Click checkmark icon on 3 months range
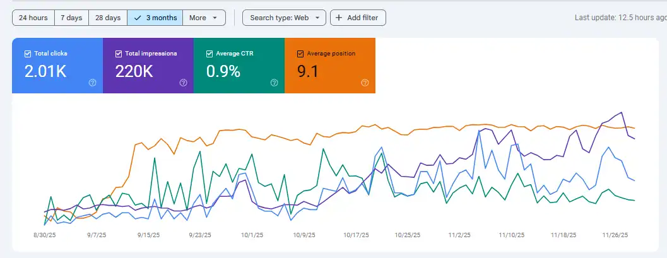This screenshot has height=258, width=667. click(138, 18)
